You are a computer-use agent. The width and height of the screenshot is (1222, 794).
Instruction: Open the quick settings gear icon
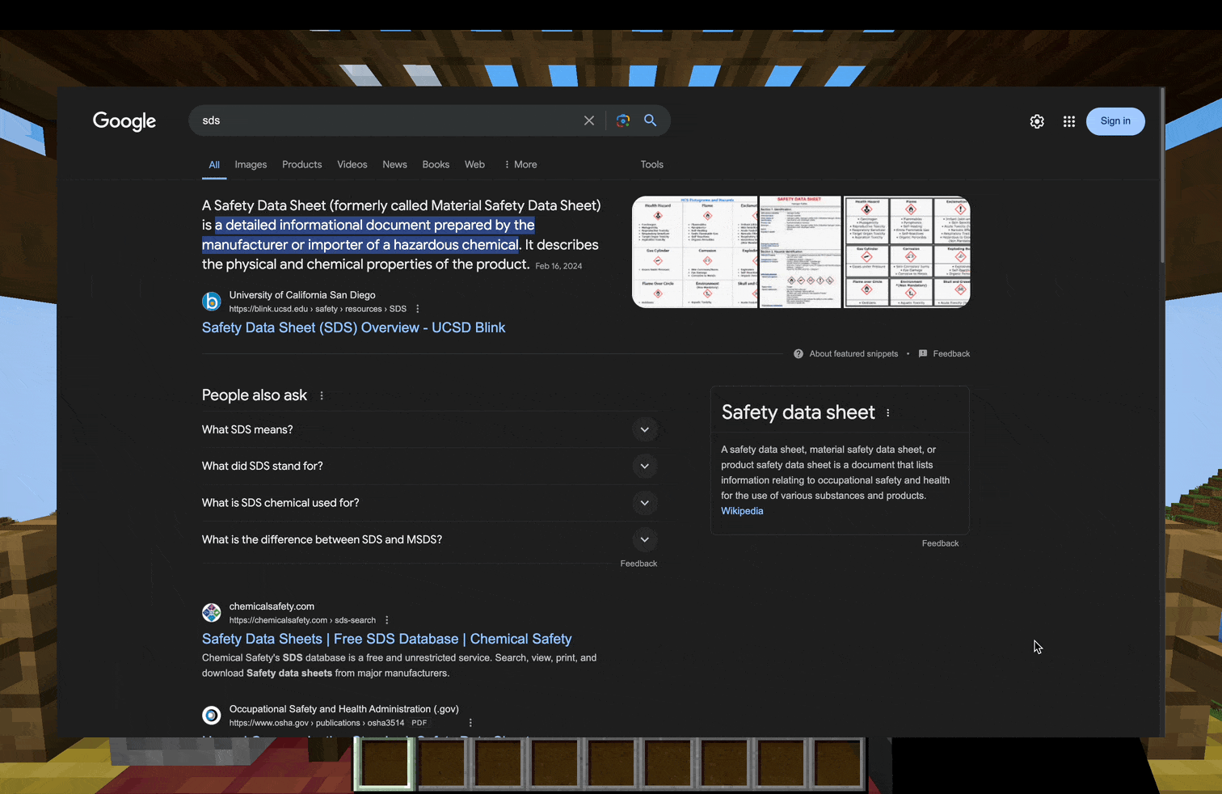1037,121
